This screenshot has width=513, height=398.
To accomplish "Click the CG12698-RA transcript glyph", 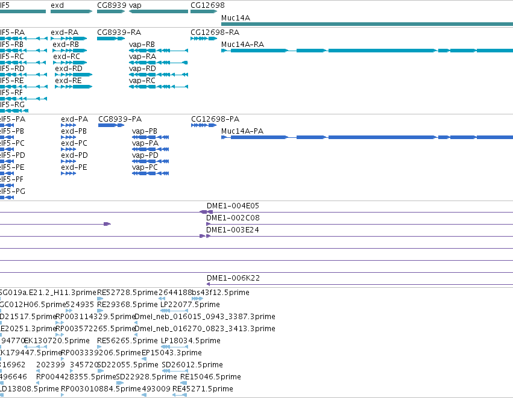I will click(x=204, y=39).
